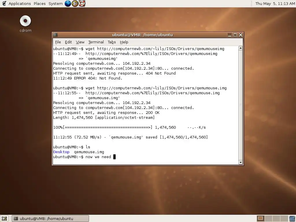Click the '200 OK' response text

click(153, 113)
